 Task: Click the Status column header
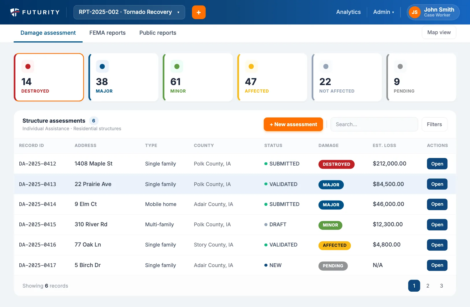[273, 146]
